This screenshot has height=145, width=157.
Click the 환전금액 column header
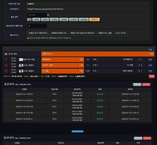click(101, 143)
